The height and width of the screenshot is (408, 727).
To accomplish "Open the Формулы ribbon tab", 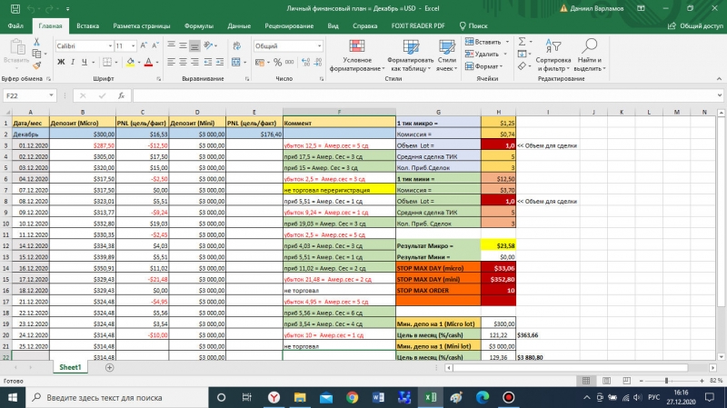I will (198, 26).
